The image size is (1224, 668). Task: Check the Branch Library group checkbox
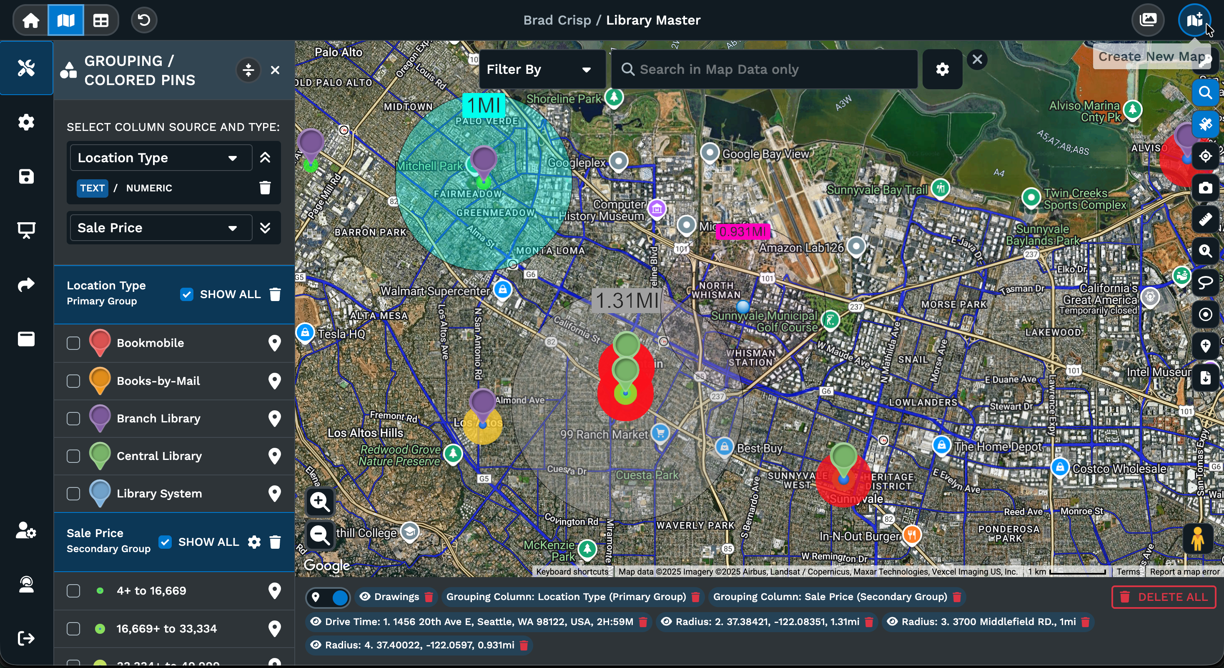pyautogui.click(x=74, y=419)
